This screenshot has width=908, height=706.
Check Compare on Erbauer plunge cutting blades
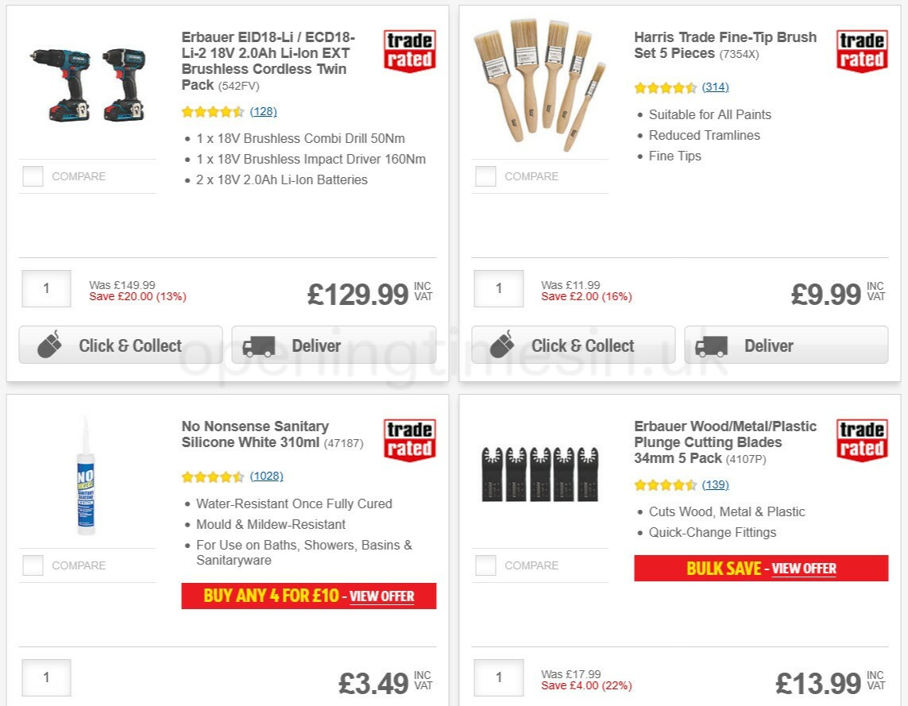point(485,565)
